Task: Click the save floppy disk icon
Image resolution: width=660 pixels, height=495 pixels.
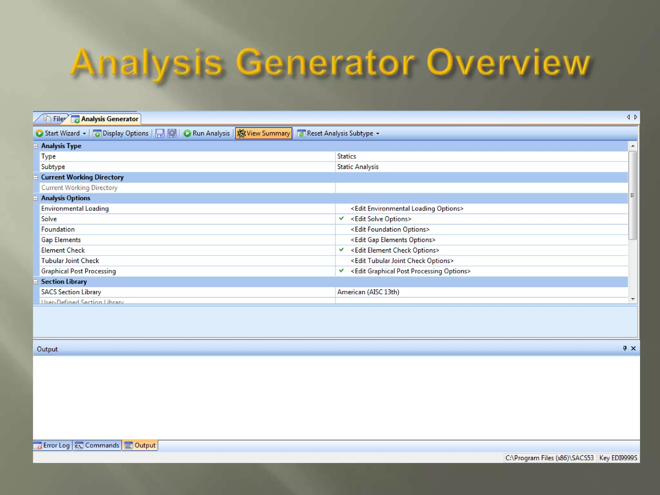Action: click(x=160, y=133)
